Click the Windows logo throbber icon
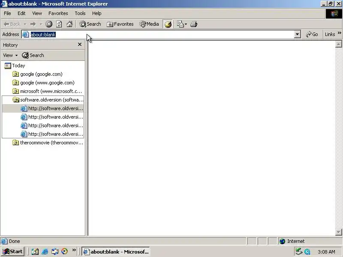The image size is (343, 257). tap(334, 14)
